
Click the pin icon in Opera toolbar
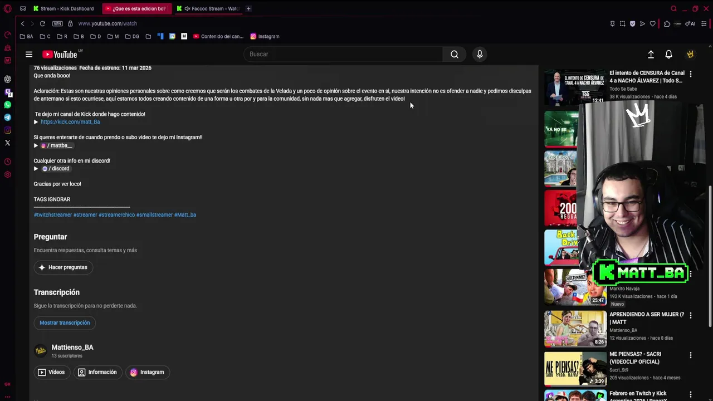coord(612,23)
